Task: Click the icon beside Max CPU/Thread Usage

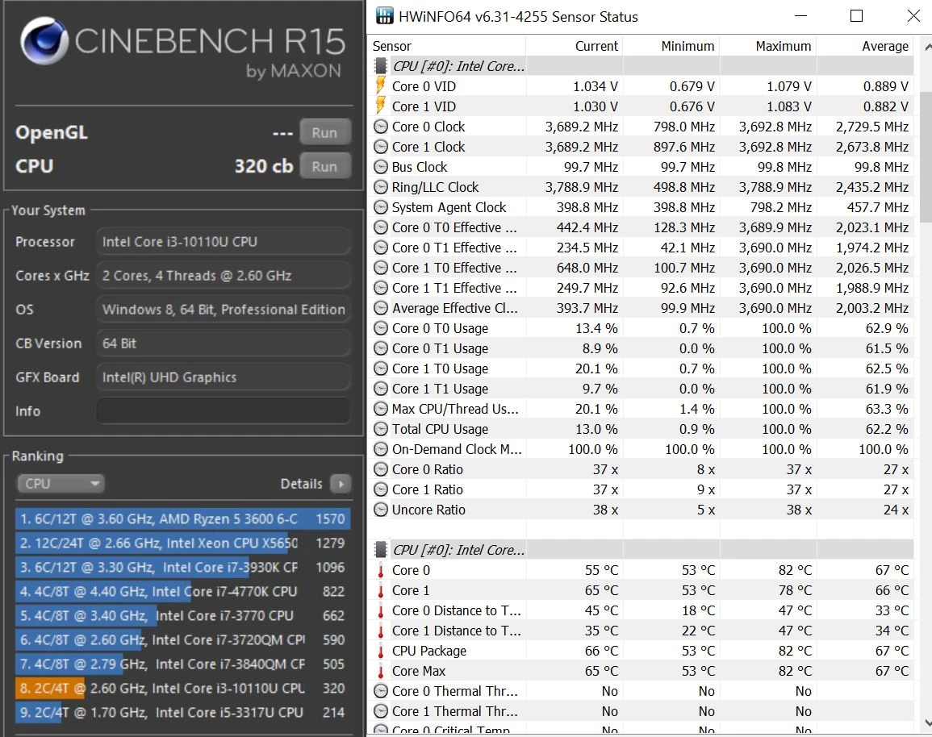Action: tap(380, 409)
